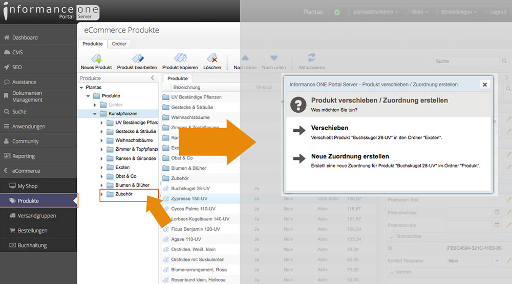Open Versandgruppen in the eCommerce menu
The image size is (512, 284).
coord(36,216)
